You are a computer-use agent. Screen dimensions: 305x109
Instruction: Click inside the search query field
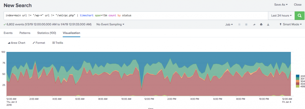tap(136, 16)
